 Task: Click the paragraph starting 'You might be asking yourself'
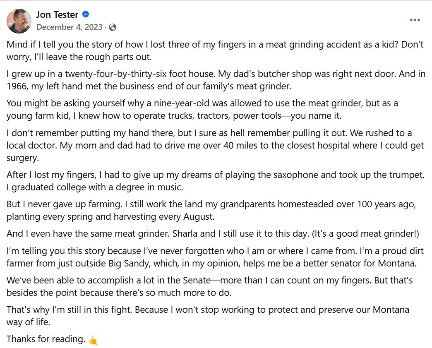pyautogui.click(x=202, y=109)
